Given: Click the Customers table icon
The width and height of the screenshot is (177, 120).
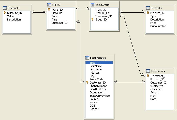Looking at the screenshot, I should click(87, 58).
